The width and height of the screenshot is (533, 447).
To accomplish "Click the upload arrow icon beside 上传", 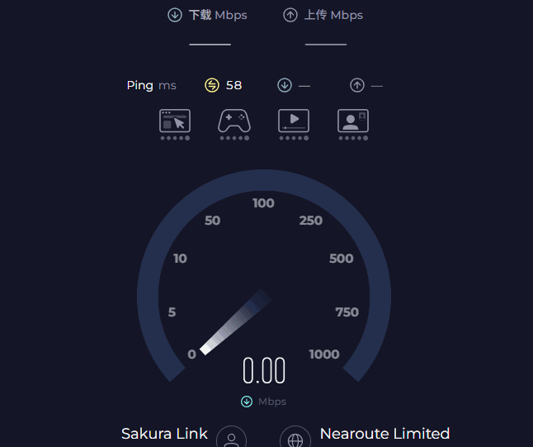I will 290,15.
